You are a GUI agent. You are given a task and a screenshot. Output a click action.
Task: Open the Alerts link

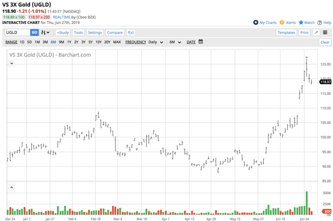click(x=291, y=22)
